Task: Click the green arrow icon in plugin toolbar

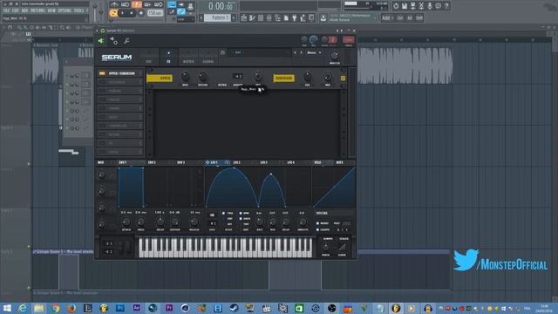Action: 101,41
